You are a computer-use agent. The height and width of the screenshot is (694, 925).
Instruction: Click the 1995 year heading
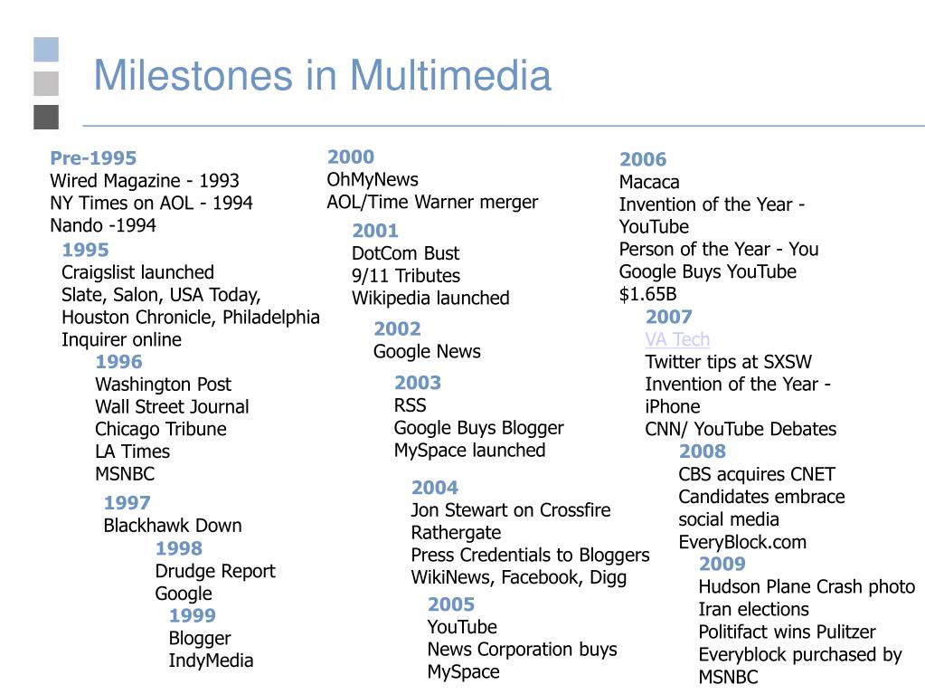tap(86, 250)
